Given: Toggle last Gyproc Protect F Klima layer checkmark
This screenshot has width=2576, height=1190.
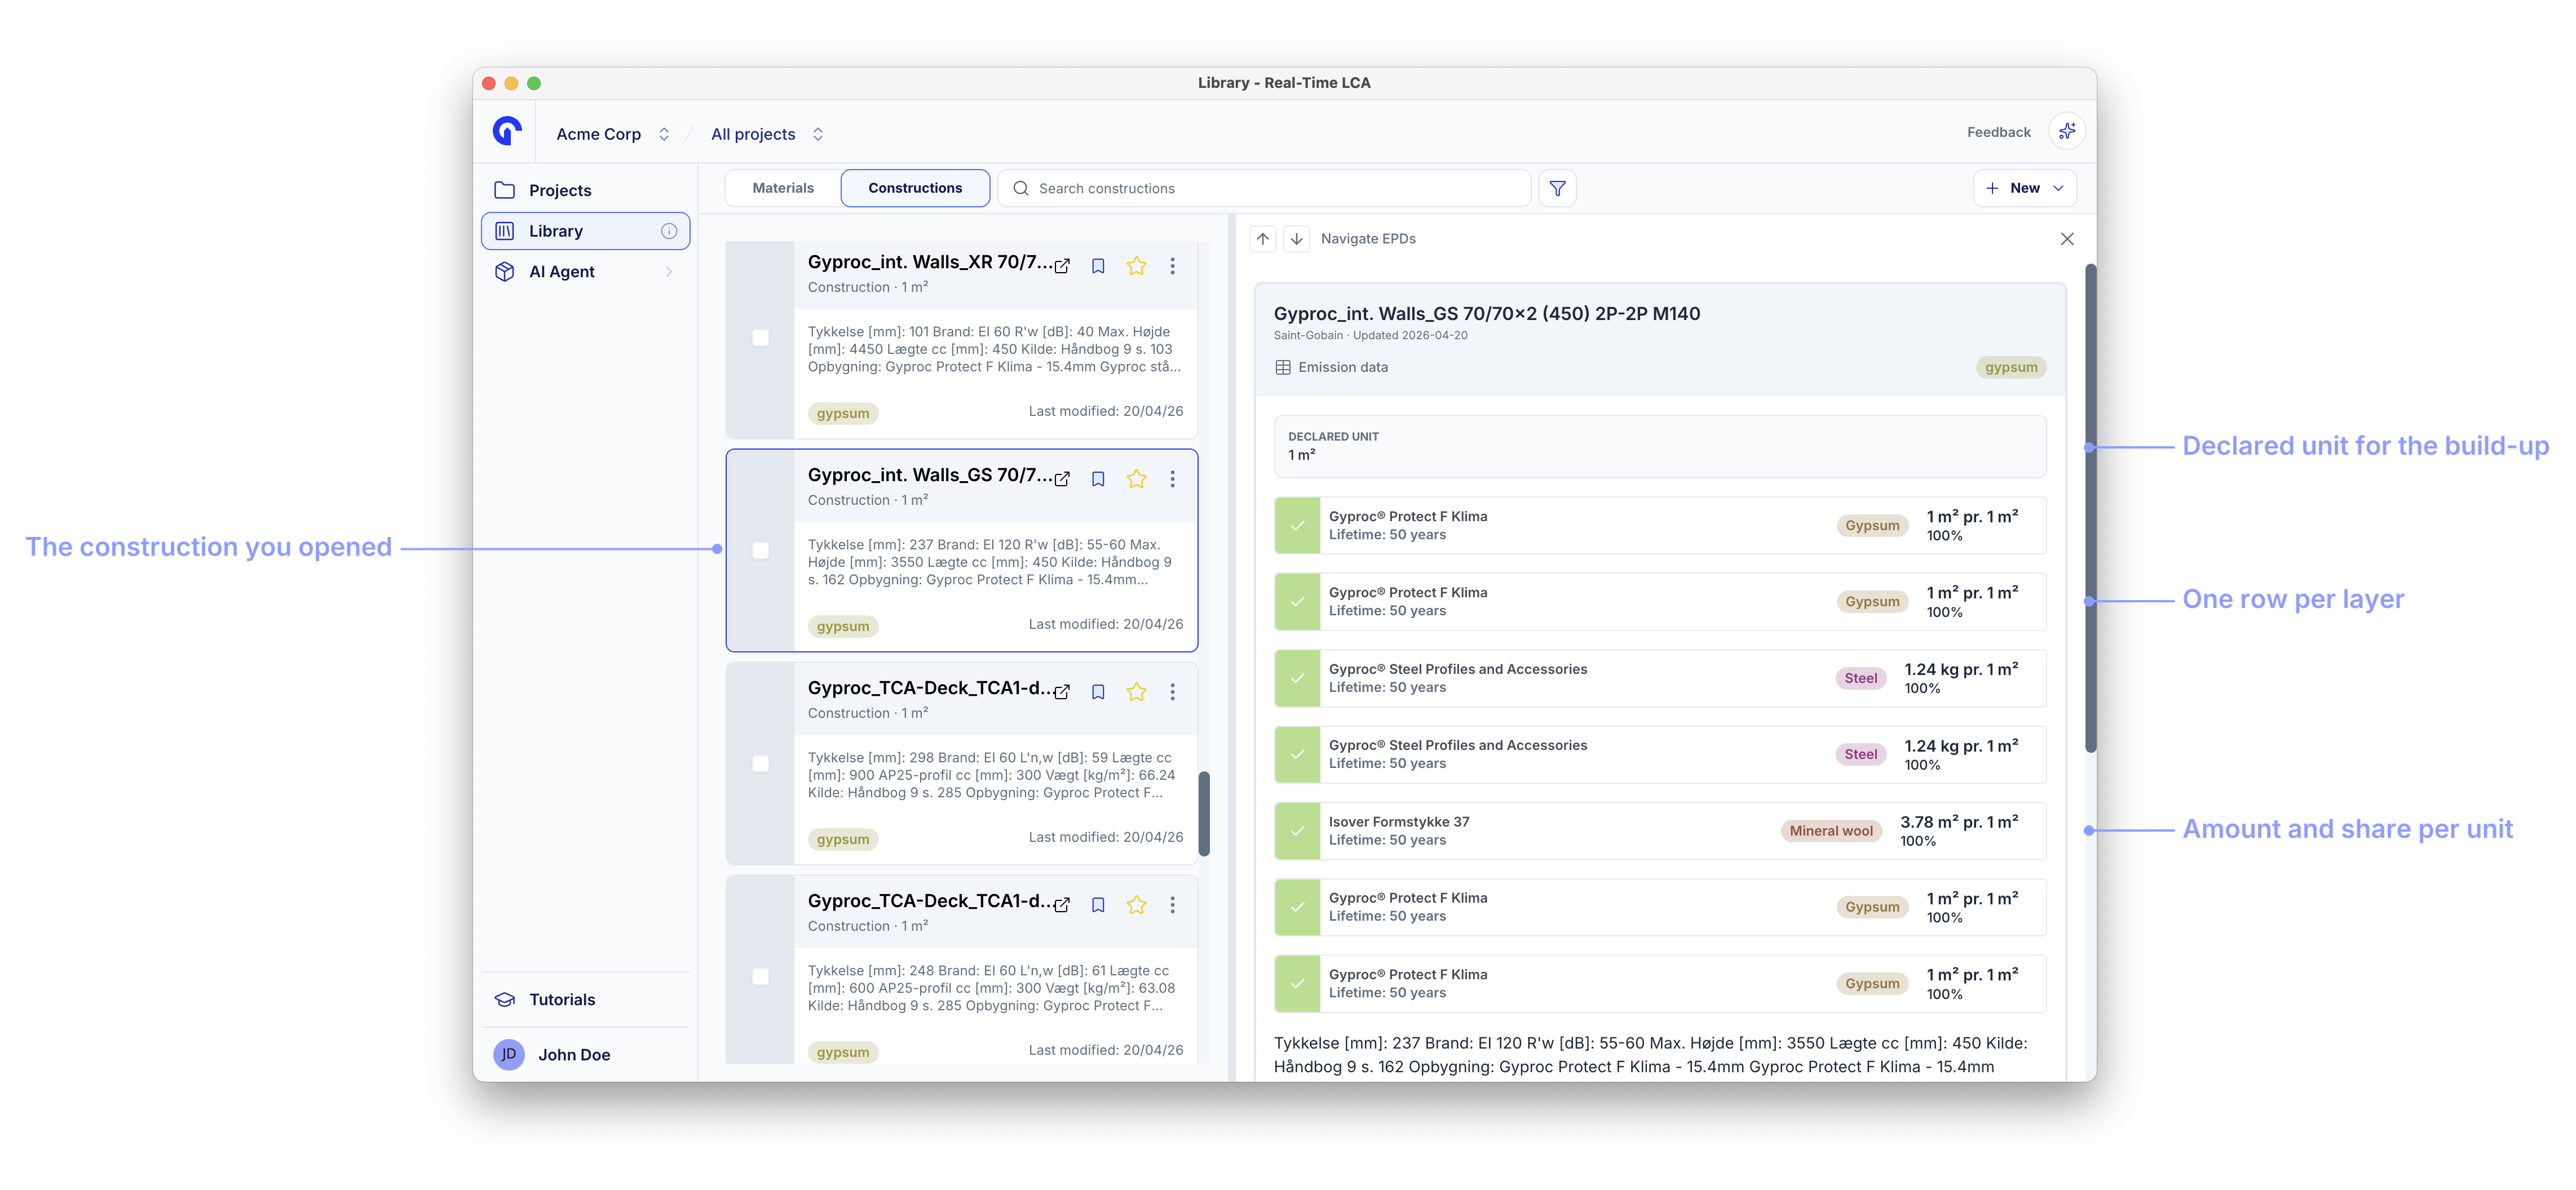Looking at the screenshot, I should [x=1297, y=983].
